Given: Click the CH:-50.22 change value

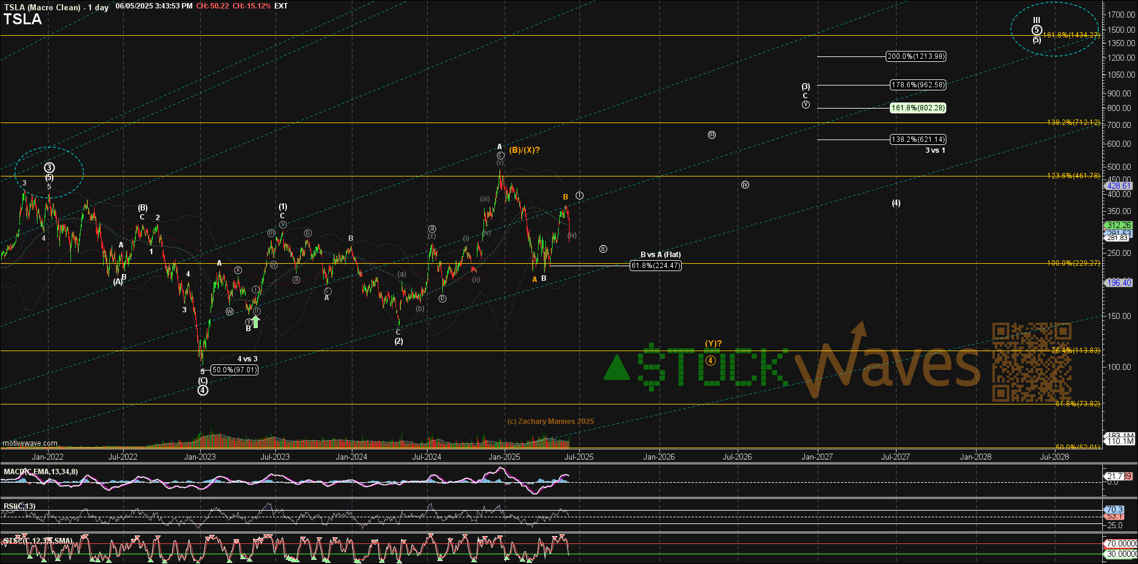Looking at the screenshot, I should pyautogui.click(x=212, y=6).
